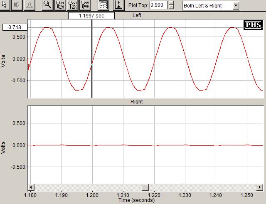Click the 1.250 time axis label
Viewport: 266px width, 204px height.
(x=246, y=195)
